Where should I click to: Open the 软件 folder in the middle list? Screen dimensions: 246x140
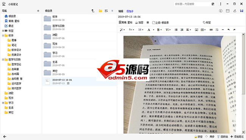click(x=79, y=19)
